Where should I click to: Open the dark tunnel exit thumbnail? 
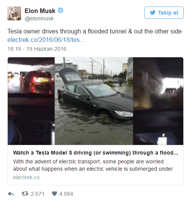click(158, 101)
